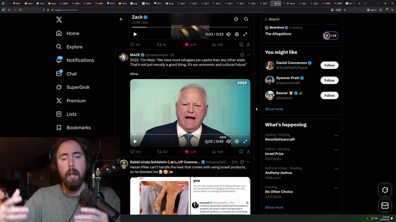
Task: Play the top video at 0:03 / 0:23
Action: pos(135,34)
